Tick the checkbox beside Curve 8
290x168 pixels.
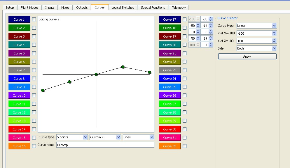34,79
